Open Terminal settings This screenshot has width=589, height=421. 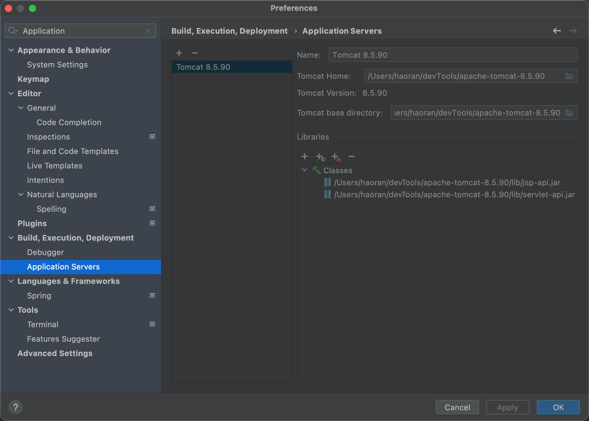(43, 324)
